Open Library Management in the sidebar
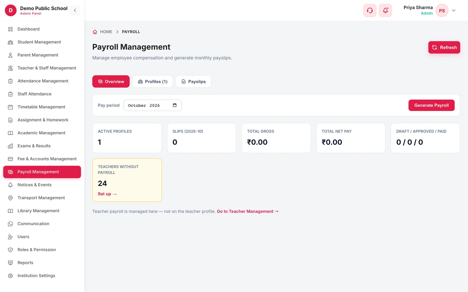 click(x=42, y=211)
